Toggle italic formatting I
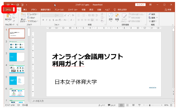Screen dimensions: 177x110 [x=47, y=20]
